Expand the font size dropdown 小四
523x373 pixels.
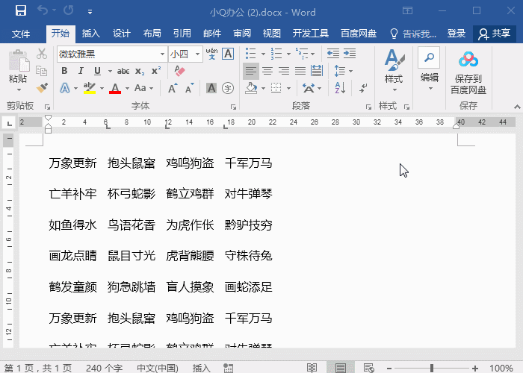click(x=197, y=54)
